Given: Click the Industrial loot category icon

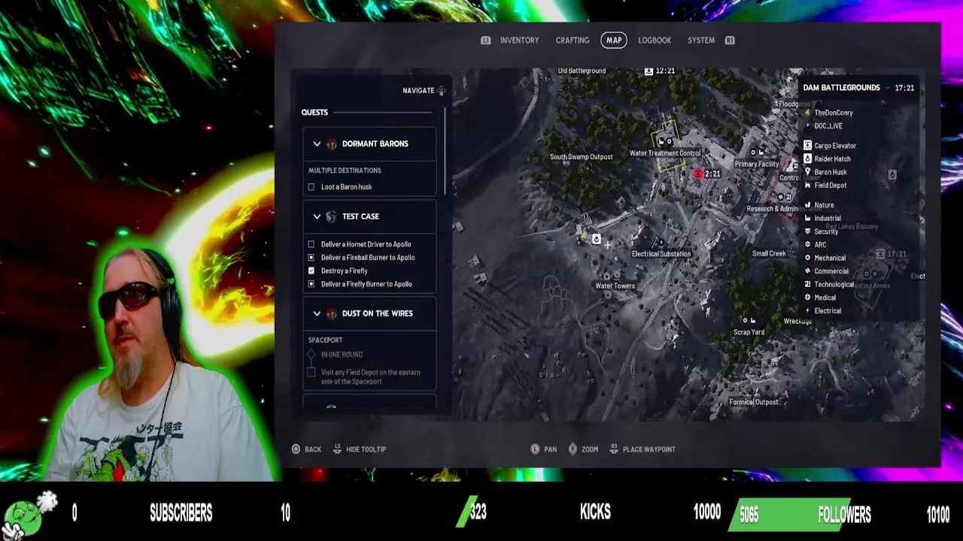Looking at the screenshot, I should (807, 219).
